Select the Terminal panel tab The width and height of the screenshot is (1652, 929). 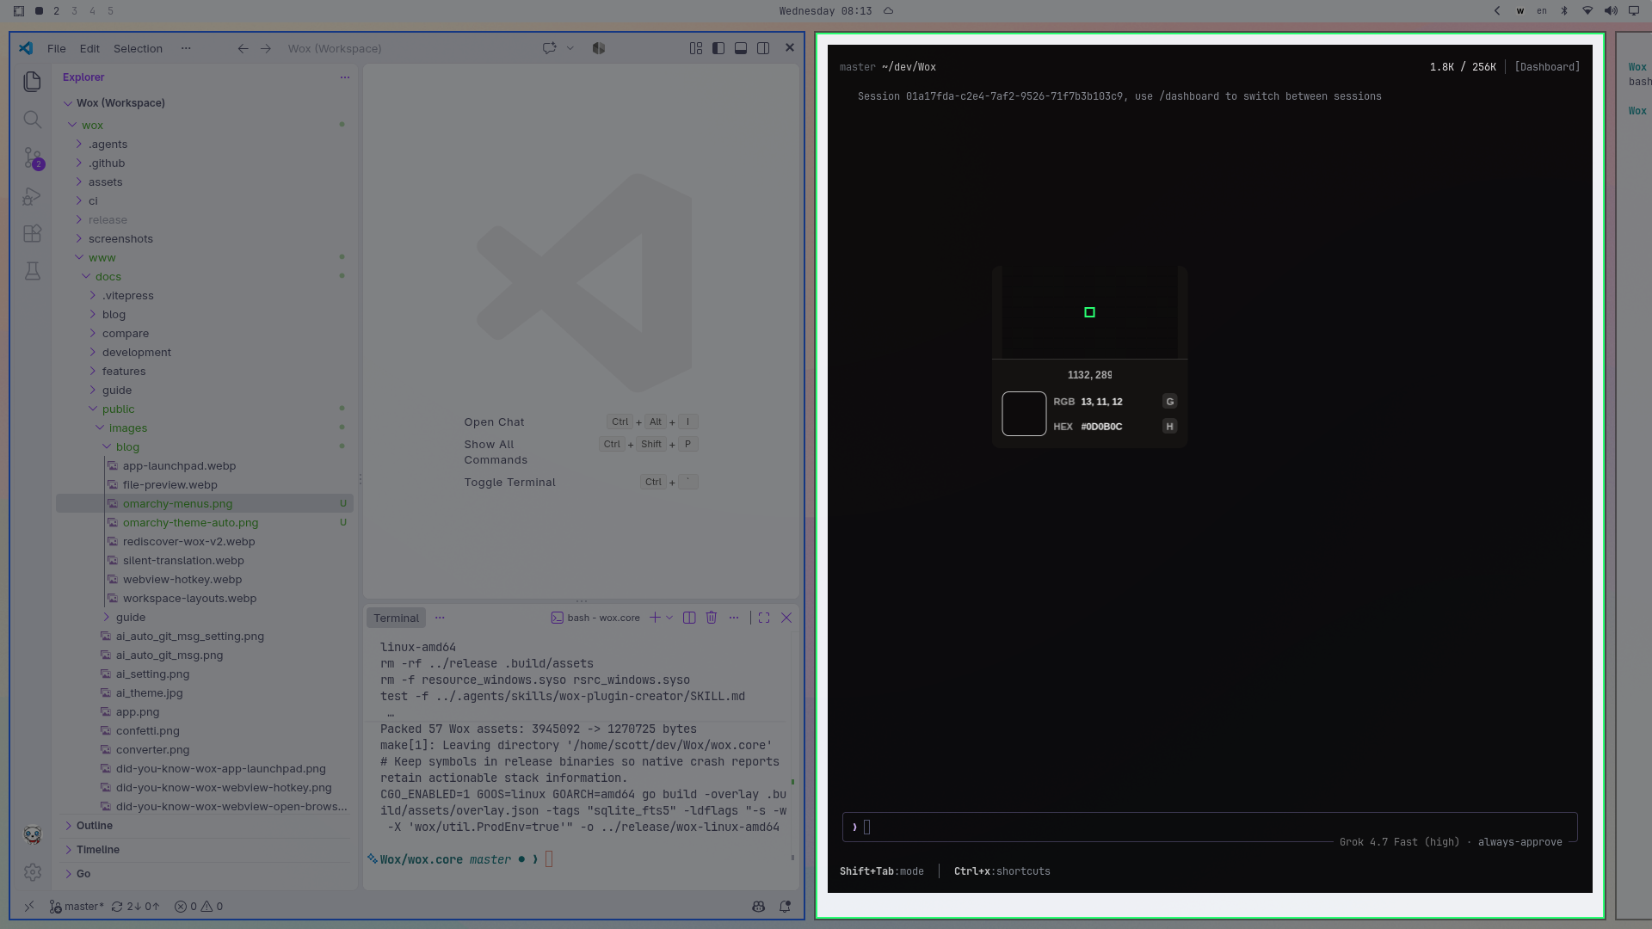point(396,618)
